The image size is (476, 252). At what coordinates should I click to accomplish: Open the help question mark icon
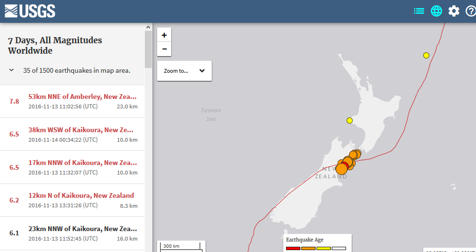(471, 11)
